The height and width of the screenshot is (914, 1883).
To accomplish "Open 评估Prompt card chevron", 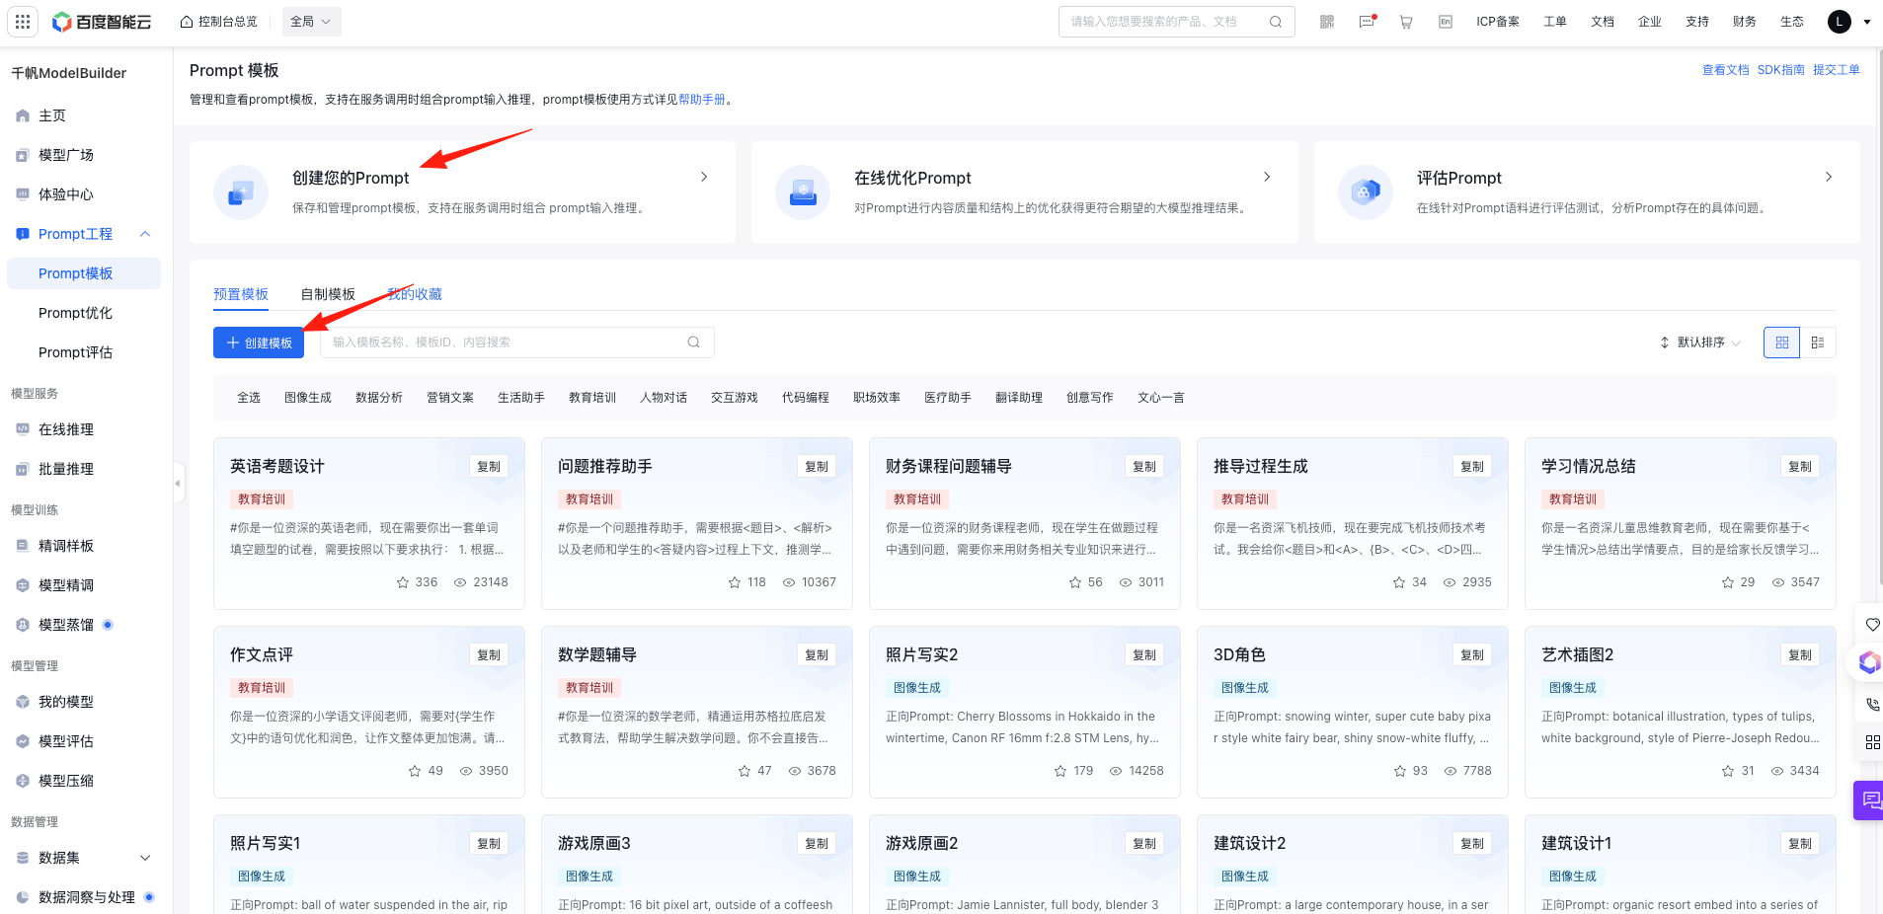I will [1829, 177].
